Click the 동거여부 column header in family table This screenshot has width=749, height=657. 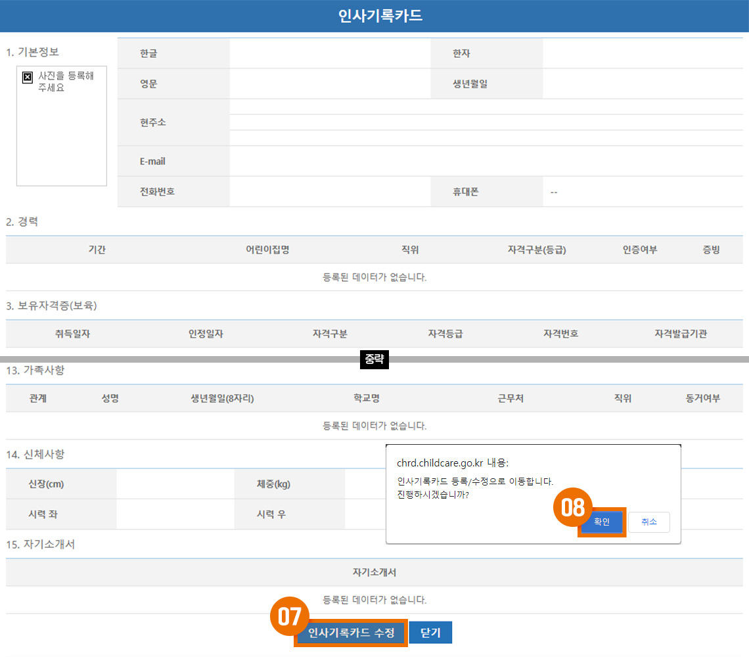click(x=702, y=398)
